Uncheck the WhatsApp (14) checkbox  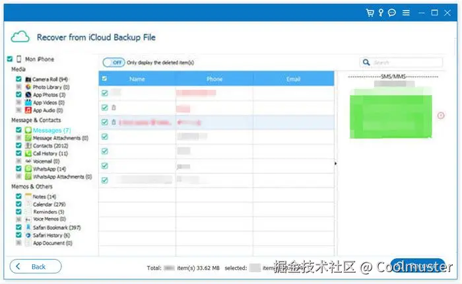click(18, 168)
